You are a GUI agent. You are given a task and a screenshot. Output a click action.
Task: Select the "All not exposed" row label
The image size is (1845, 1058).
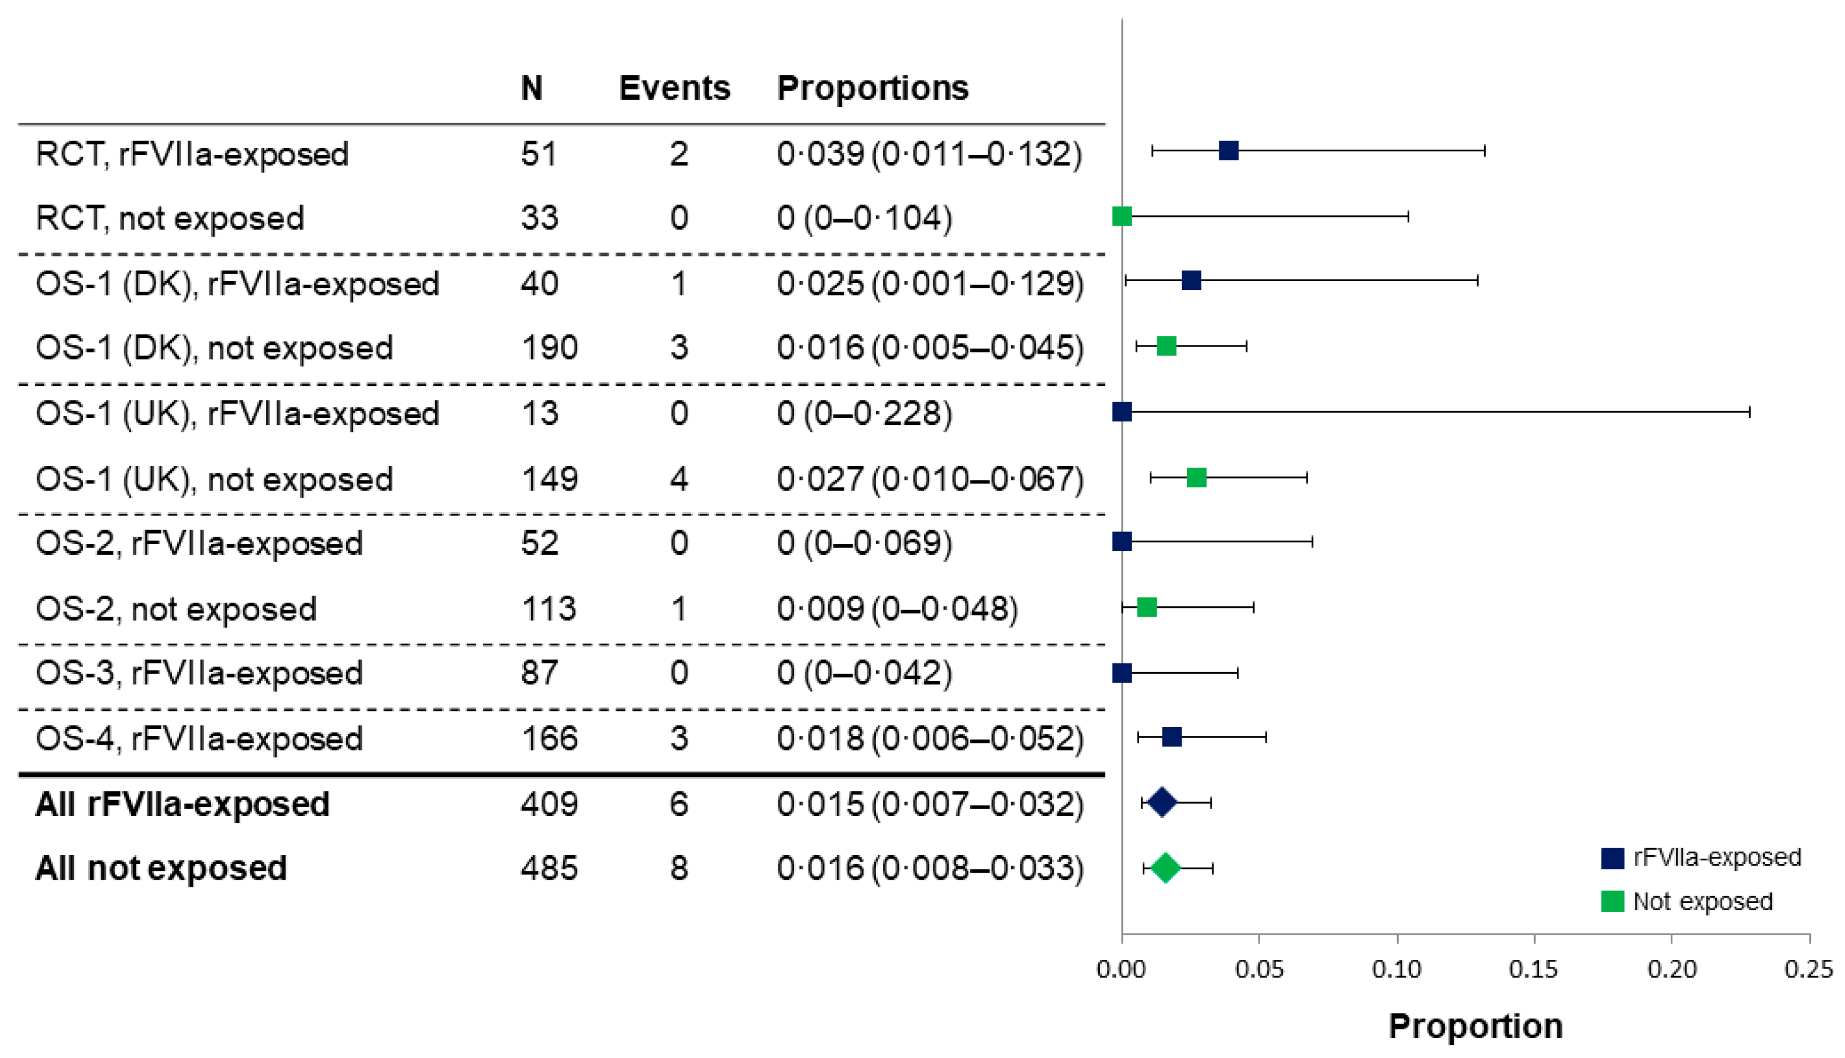tap(161, 869)
